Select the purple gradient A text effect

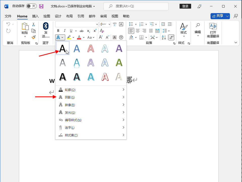pyautogui.click(x=119, y=48)
